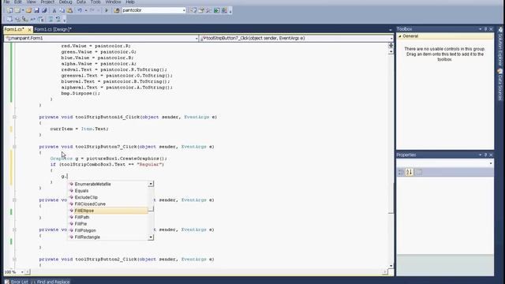This screenshot has width=505, height=284.
Task: Open the Edit menu
Action: (18, 2)
